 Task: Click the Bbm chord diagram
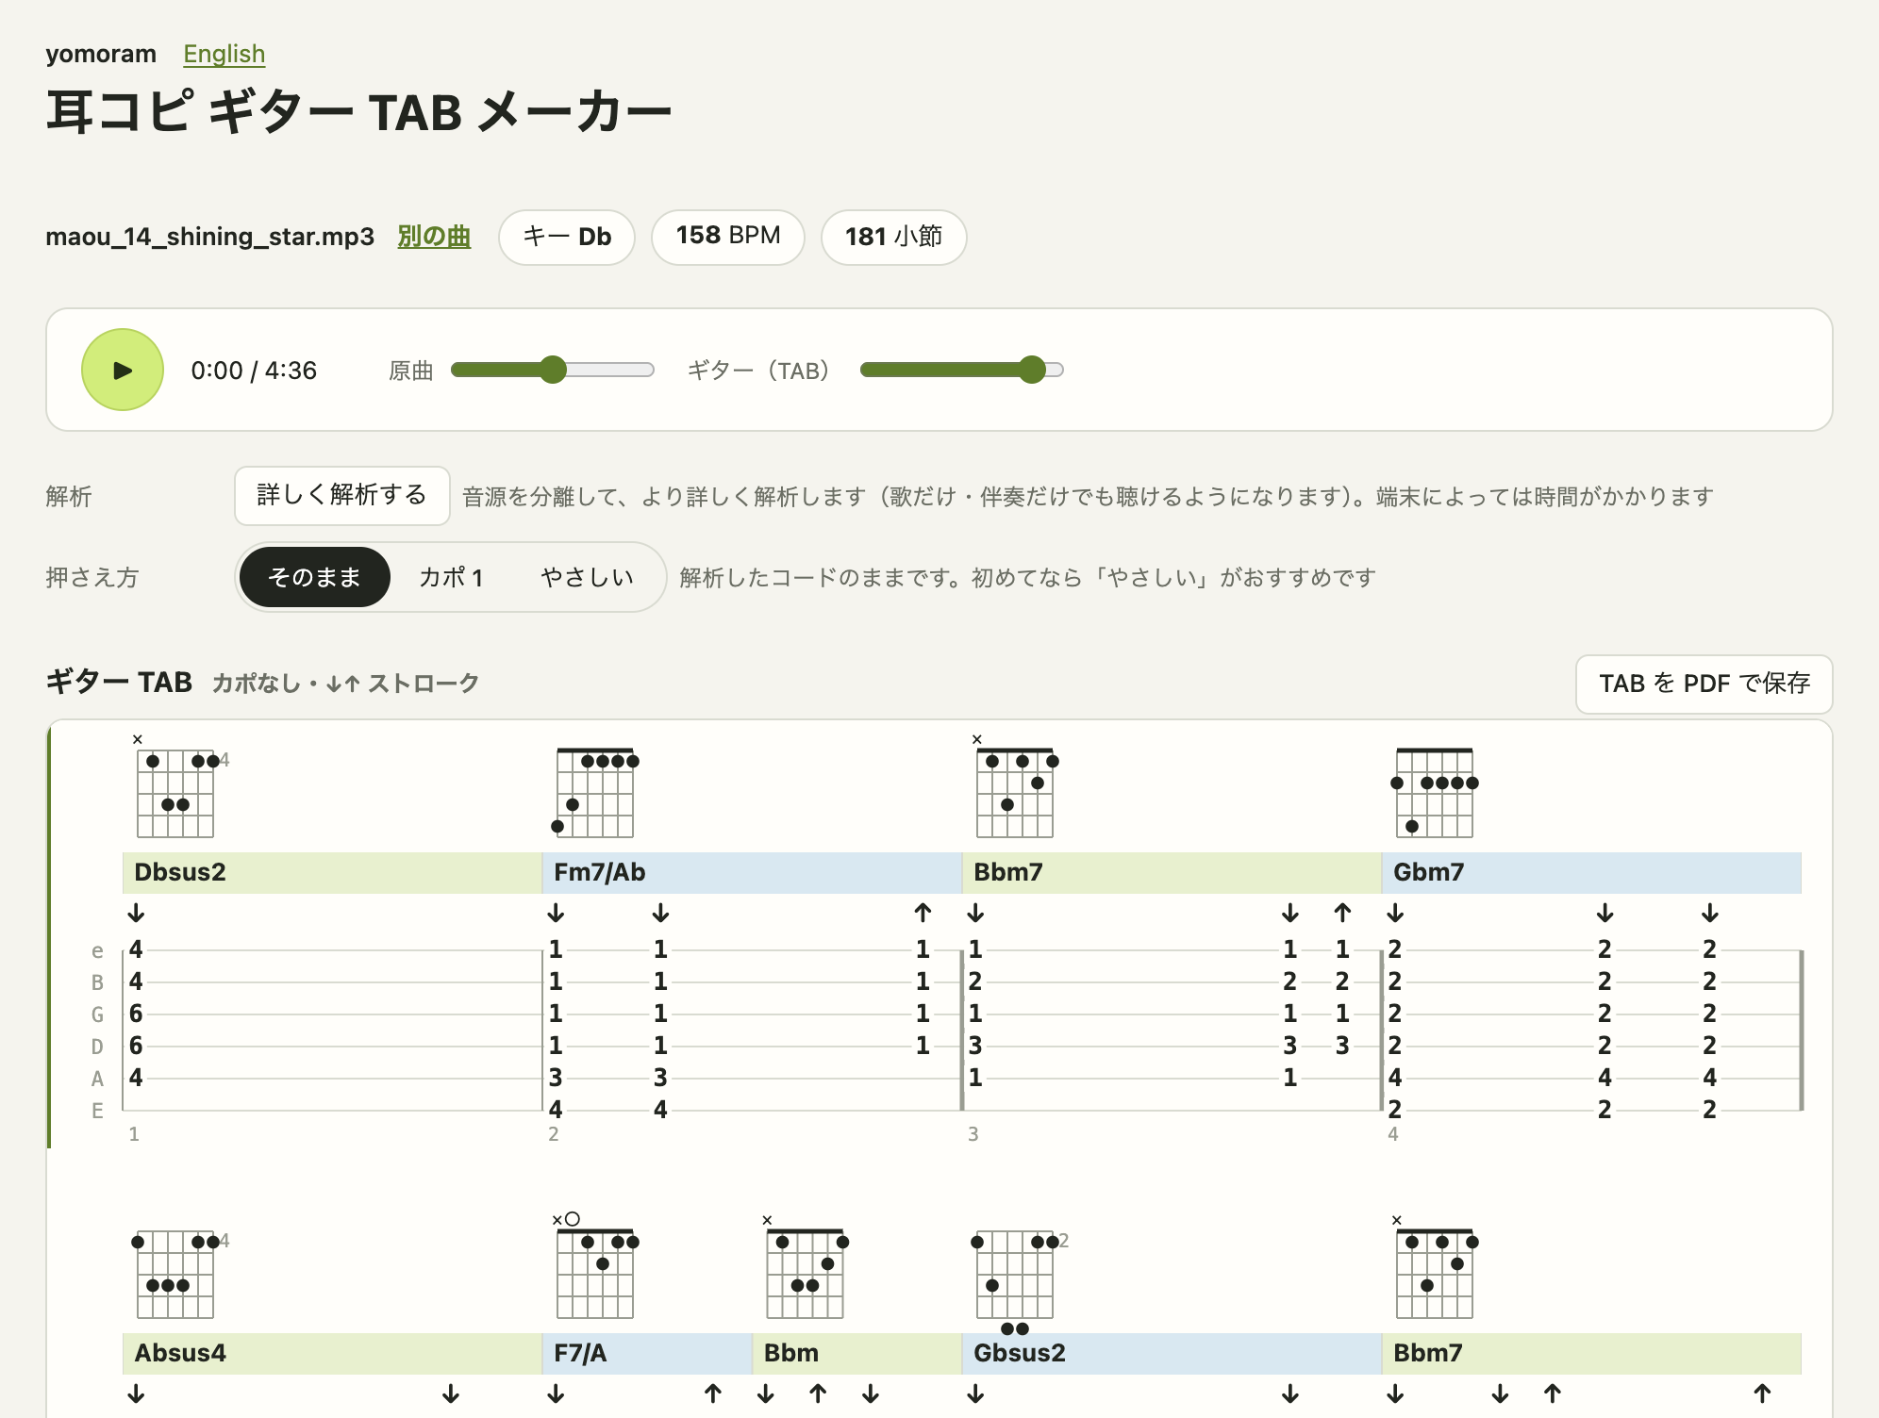click(x=805, y=1266)
